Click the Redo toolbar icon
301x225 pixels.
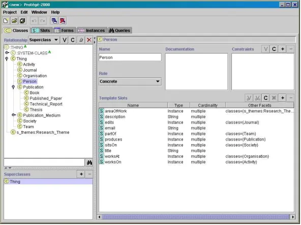43,21
